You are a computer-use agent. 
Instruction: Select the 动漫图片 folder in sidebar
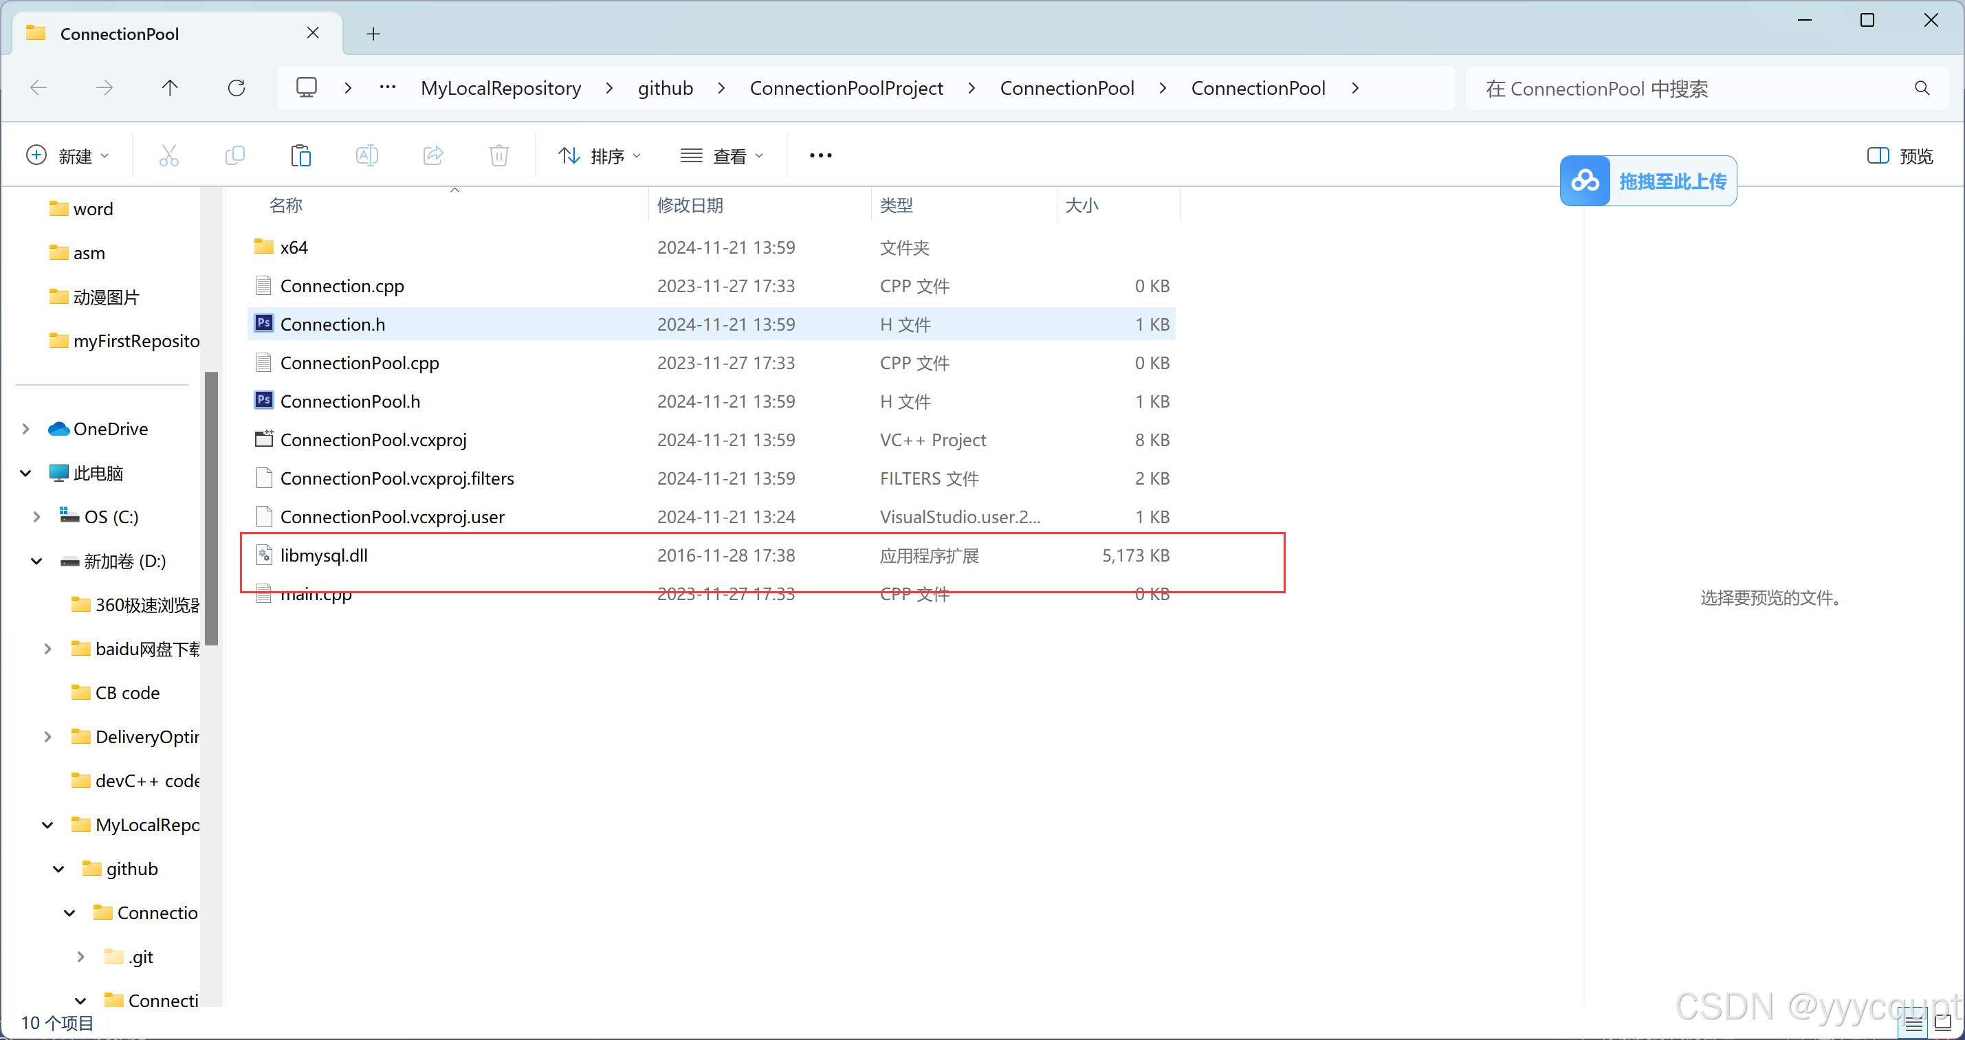tap(94, 298)
